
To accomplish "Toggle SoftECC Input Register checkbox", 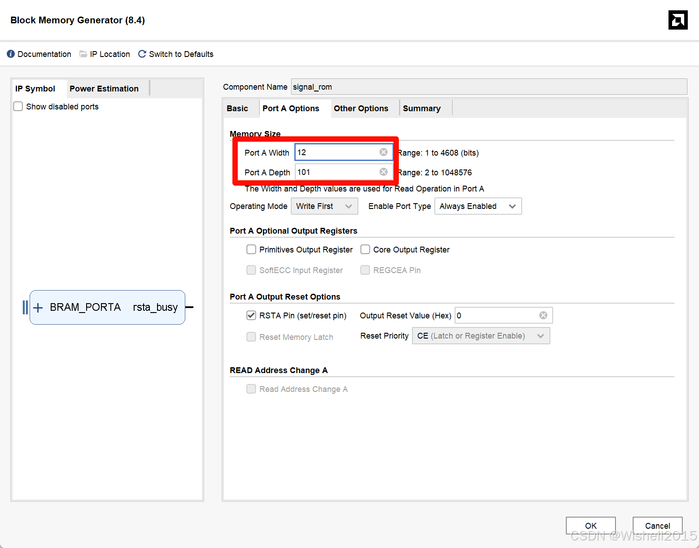I will click(251, 270).
